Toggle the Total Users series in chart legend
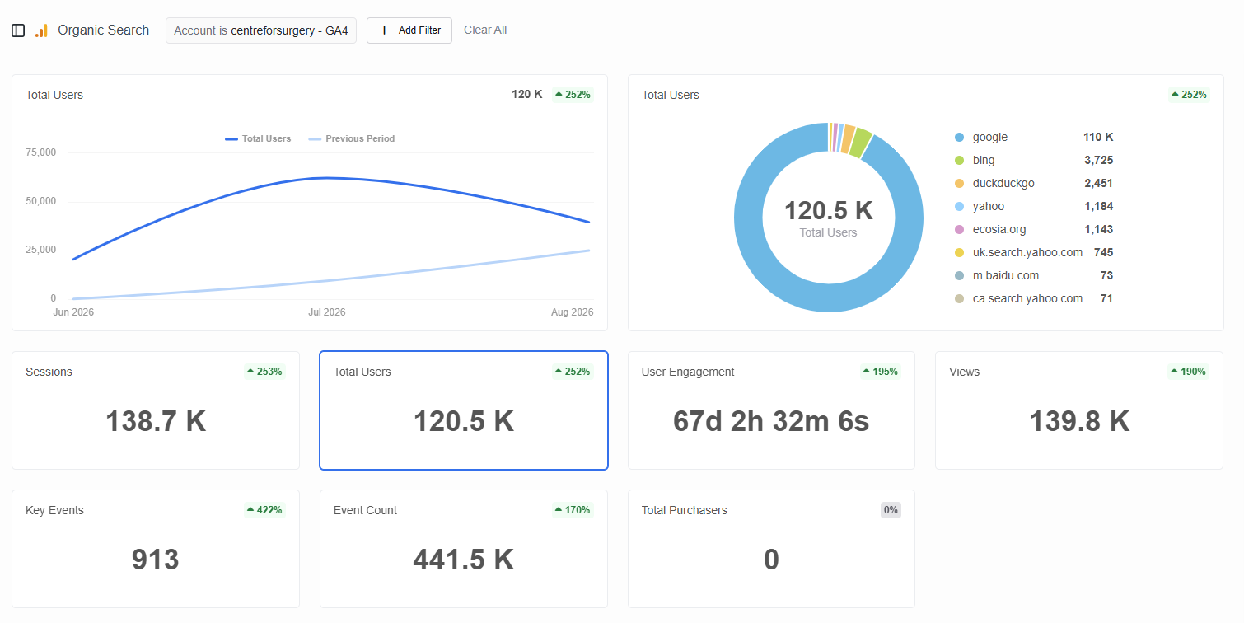1244x623 pixels. 258,138
